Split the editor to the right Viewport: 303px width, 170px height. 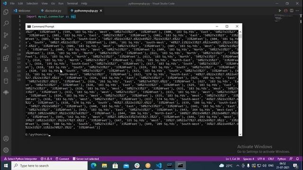click(292, 10)
